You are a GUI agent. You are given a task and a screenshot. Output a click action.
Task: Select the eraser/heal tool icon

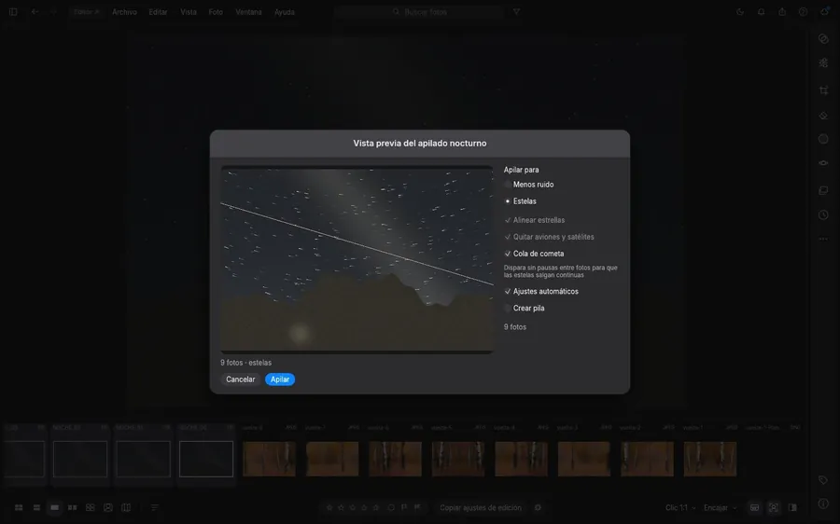pos(823,115)
